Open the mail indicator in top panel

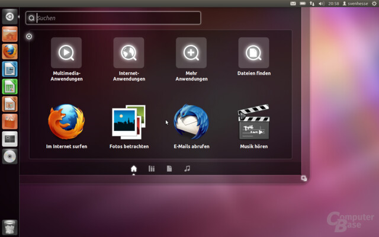pos(293,4)
